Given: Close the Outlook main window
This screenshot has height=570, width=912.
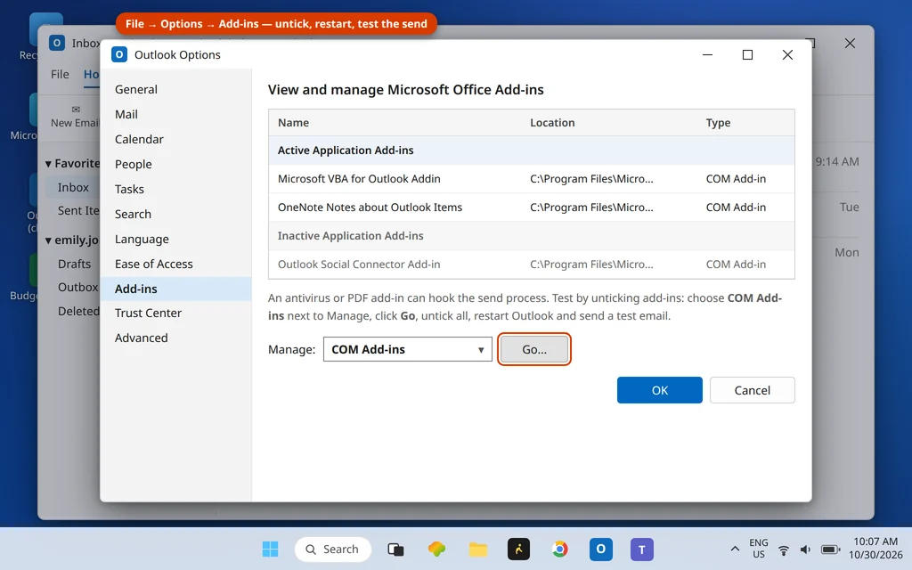Looking at the screenshot, I should tap(850, 43).
